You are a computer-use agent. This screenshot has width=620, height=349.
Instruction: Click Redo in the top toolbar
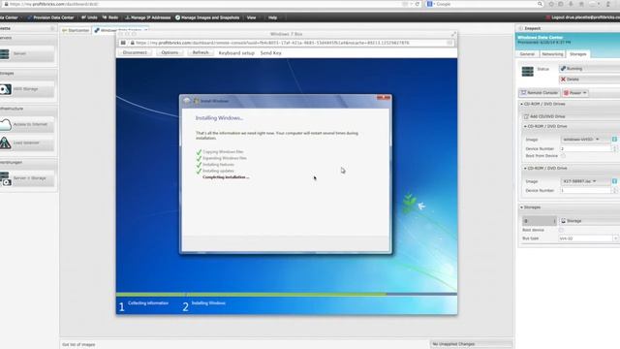110,17
